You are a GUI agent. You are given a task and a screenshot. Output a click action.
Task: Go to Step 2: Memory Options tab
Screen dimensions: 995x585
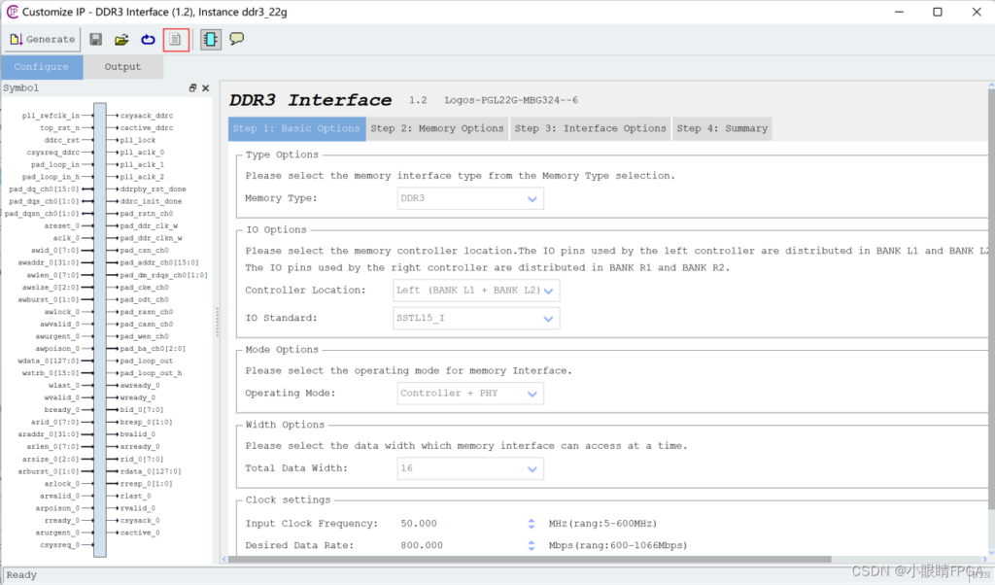(436, 128)
